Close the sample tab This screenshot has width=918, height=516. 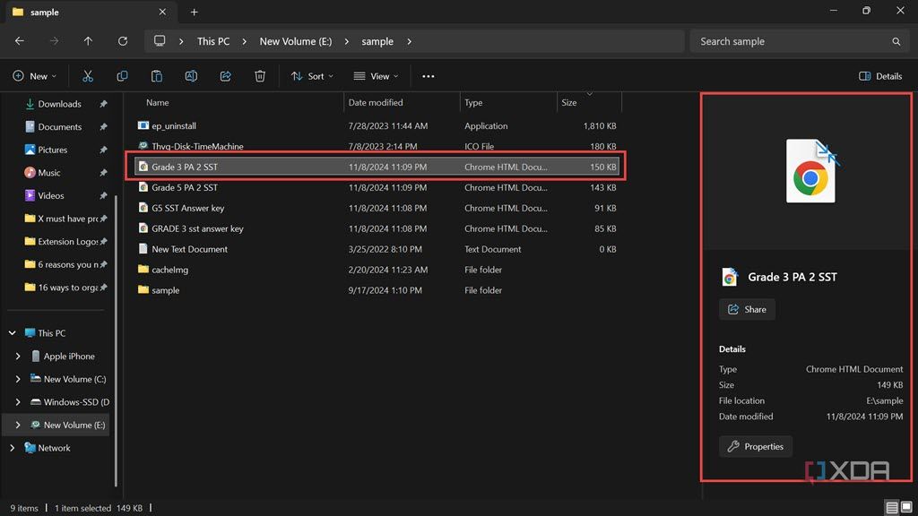(162, 12)
